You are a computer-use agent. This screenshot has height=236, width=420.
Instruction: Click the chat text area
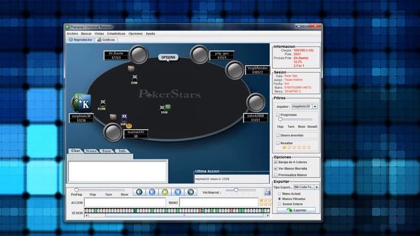click(118, 171)
